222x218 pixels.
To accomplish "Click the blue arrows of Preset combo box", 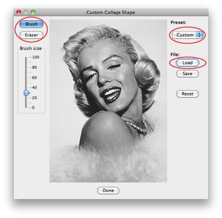I will coord(199,35).
